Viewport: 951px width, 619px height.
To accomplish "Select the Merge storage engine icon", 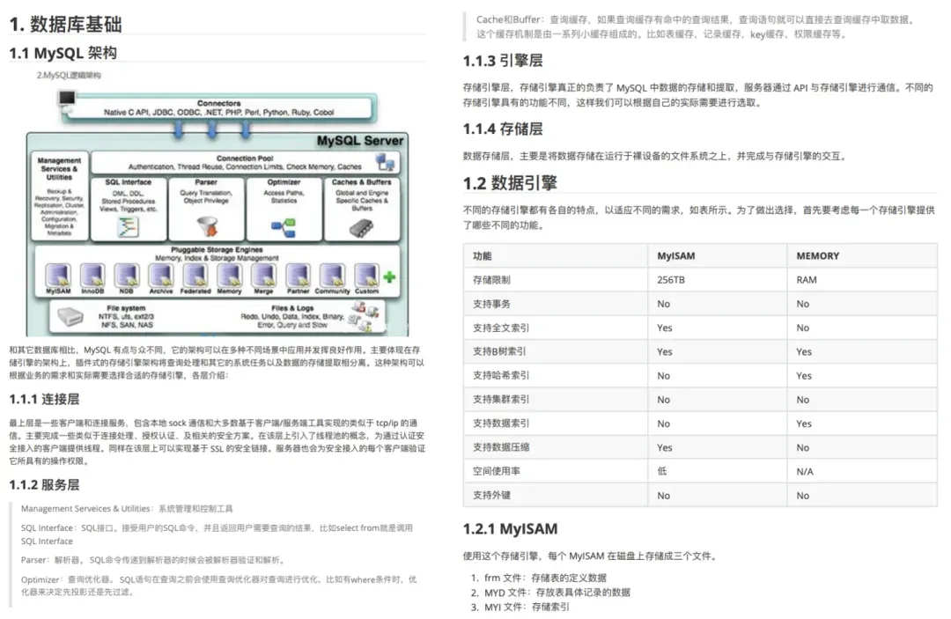I will 264,276.
